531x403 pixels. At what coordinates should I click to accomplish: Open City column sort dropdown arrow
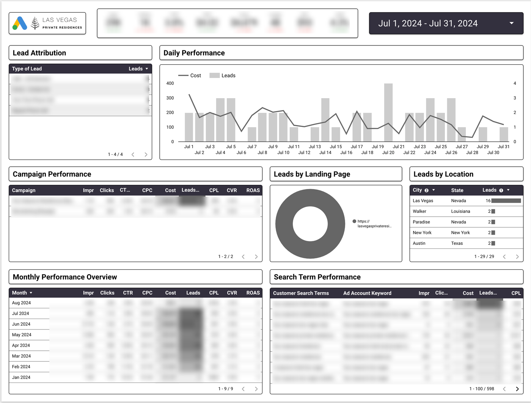coord(434,190)
